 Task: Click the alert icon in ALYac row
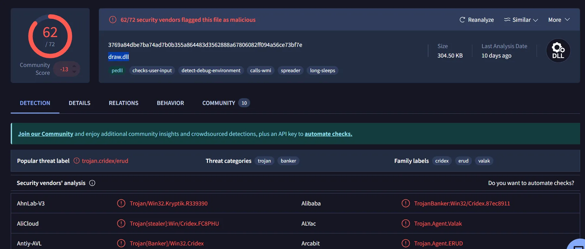406,223
